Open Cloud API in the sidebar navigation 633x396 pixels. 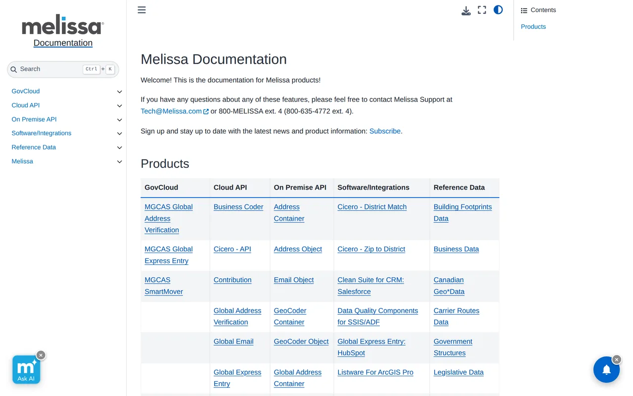click(26, 105)
